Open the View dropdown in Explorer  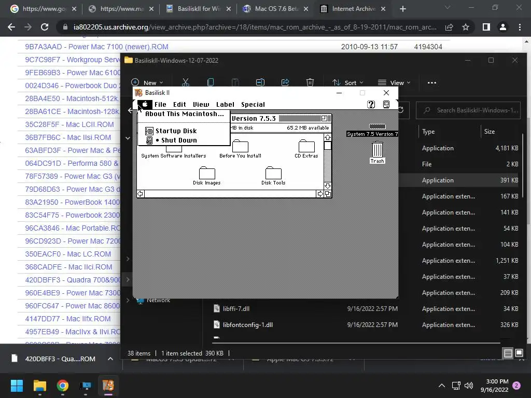[394, 82]
